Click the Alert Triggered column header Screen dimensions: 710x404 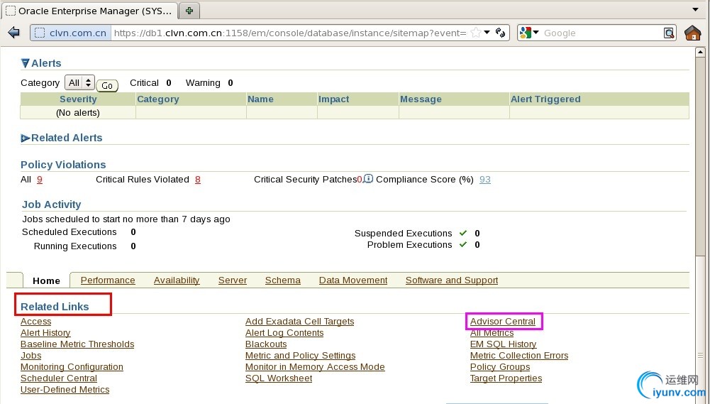[x=599, y=99]
